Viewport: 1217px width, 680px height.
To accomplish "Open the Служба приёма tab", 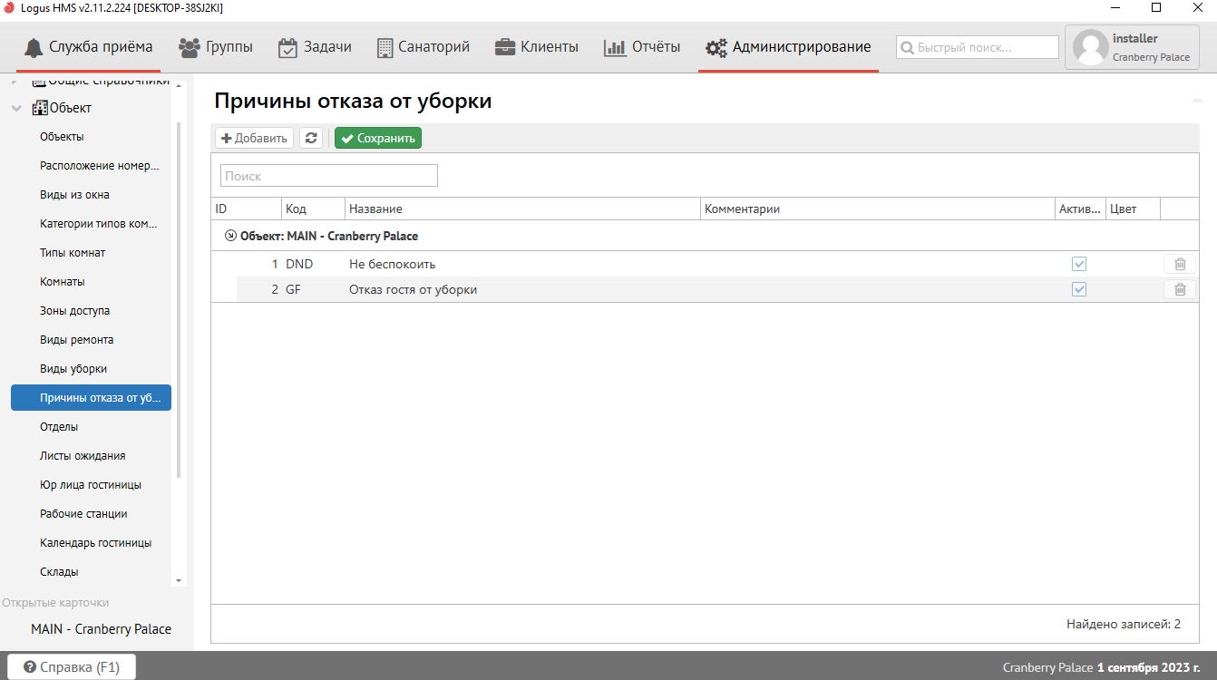I will (x=88, y=47).
